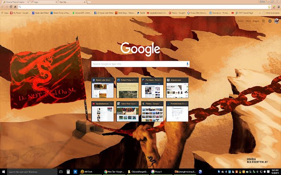
Task: Click the taskbar clock
Action: pyautogui.click(x=275, y=172)
